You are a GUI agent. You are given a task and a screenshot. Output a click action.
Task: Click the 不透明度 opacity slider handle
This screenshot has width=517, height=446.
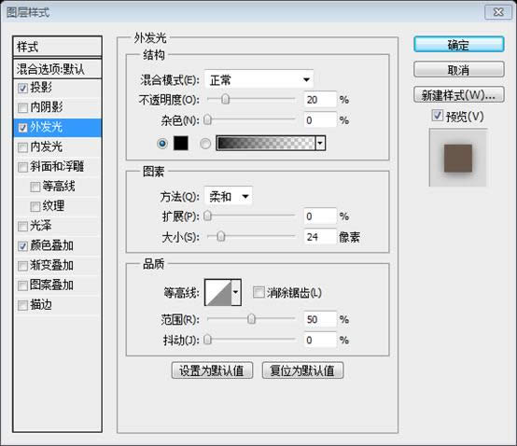click(226, 99)
